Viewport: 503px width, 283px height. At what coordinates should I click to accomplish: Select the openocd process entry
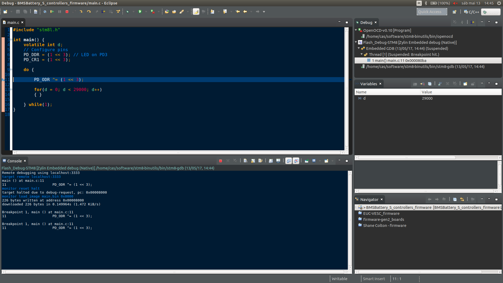click(x=407, y=36)
